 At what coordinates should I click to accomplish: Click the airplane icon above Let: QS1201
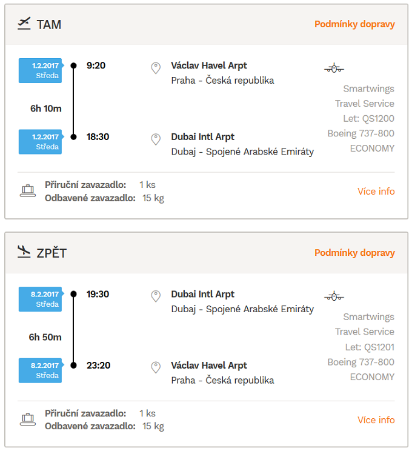(x=334, y=296)
